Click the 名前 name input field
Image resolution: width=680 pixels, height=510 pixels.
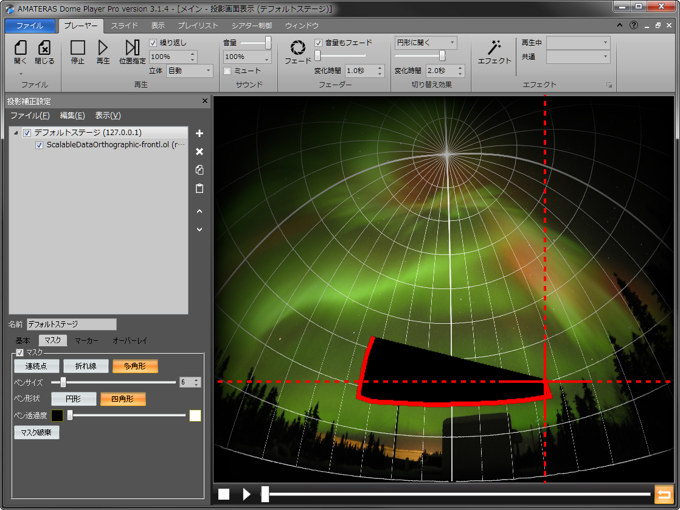[x=72, y=324]
